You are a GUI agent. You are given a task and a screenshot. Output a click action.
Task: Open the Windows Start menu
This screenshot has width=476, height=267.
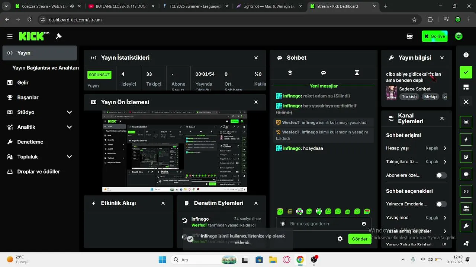pos(163,260)
